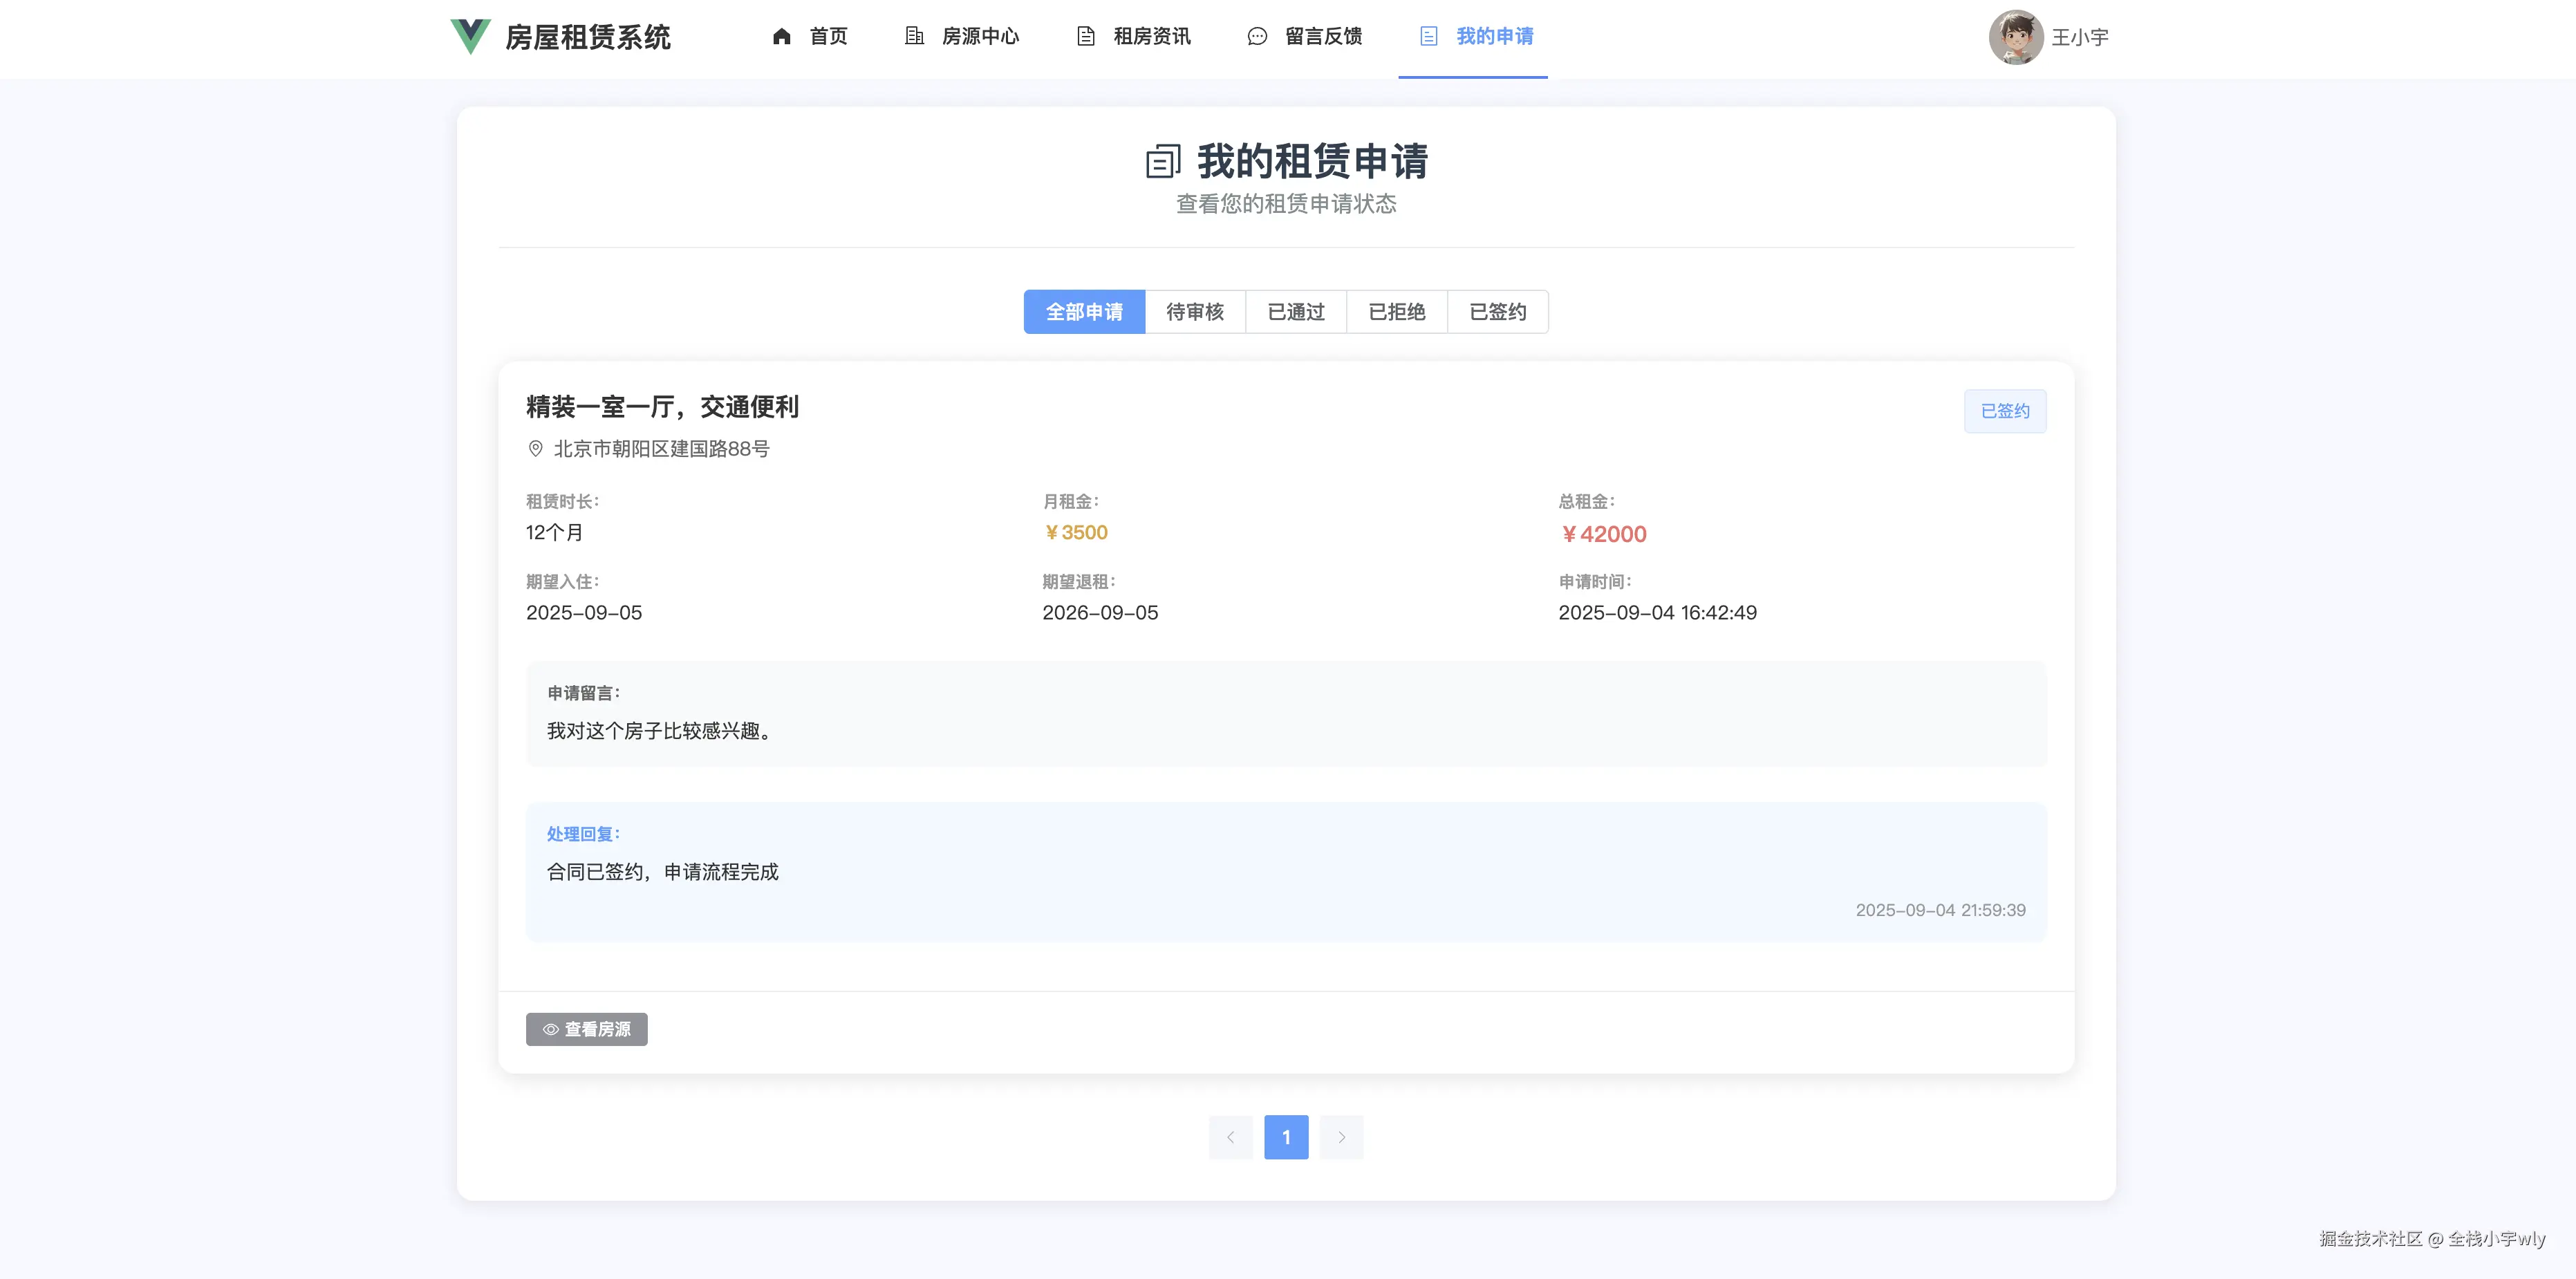Click page number 1 in pagination
The image size is (2576, 1279).
[1286, 1137]
